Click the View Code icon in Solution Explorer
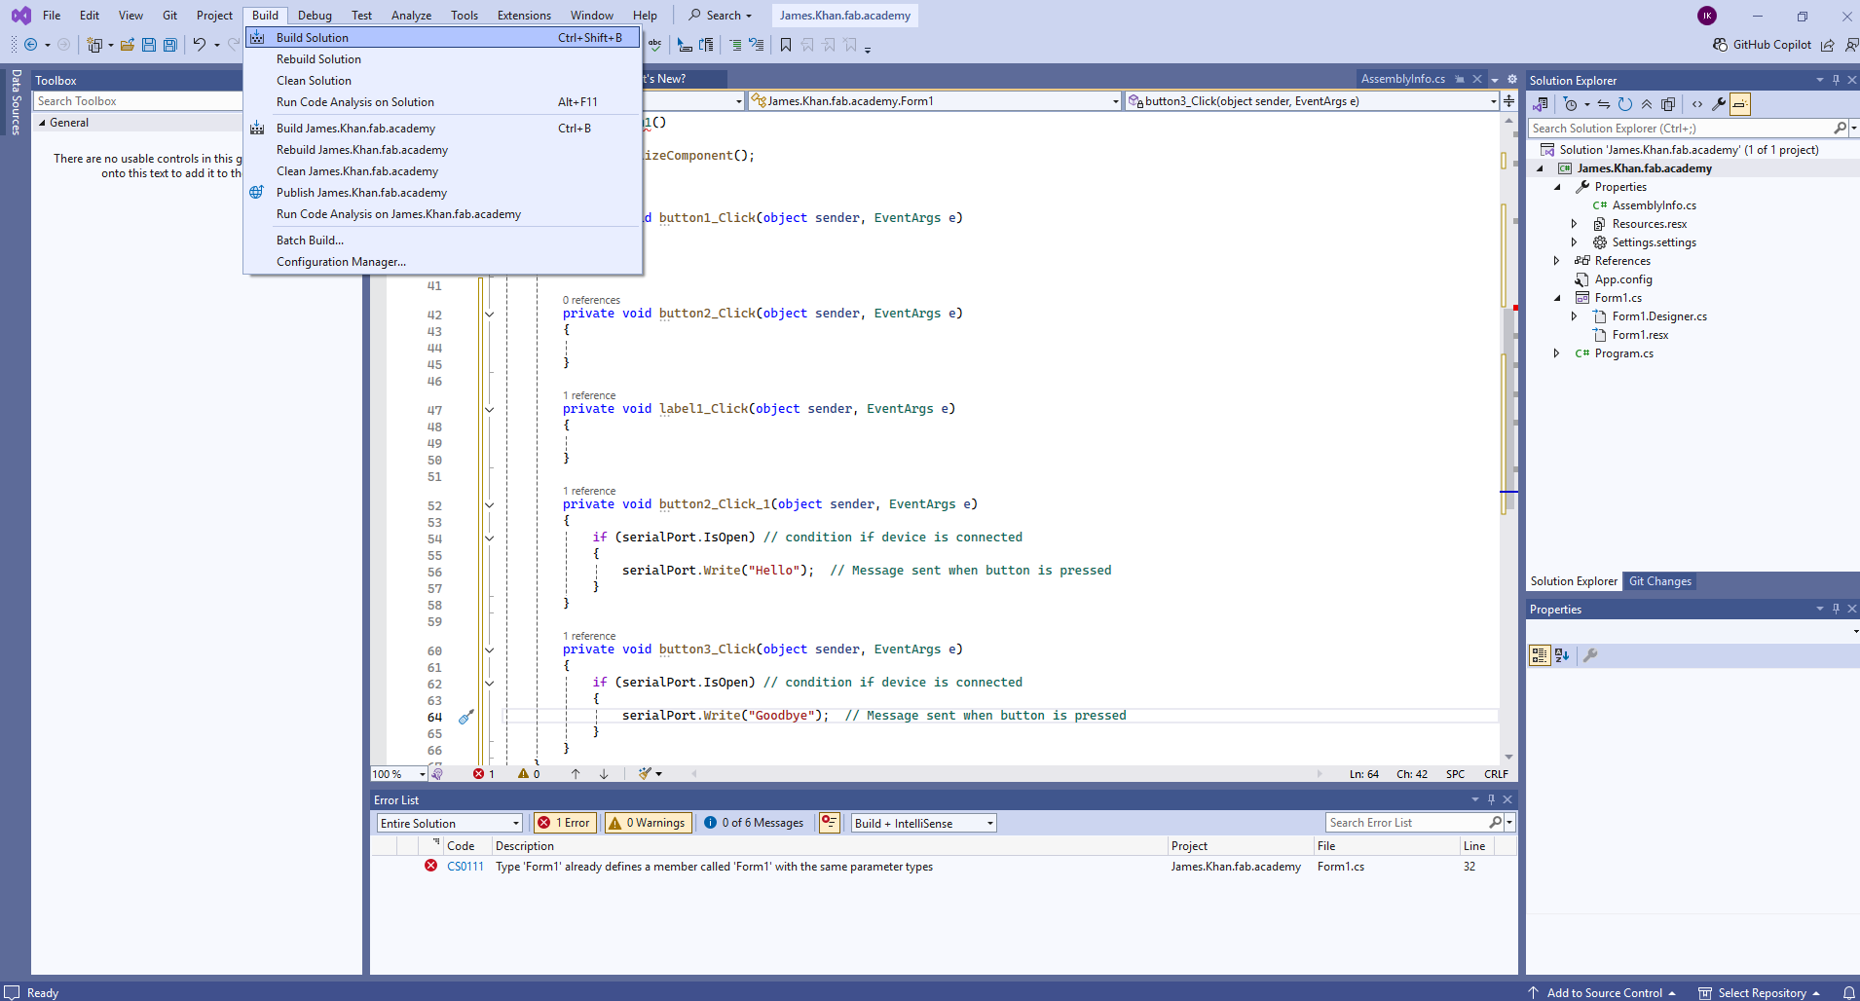Screen dimensions: 1860x1001 [1697, 104]
